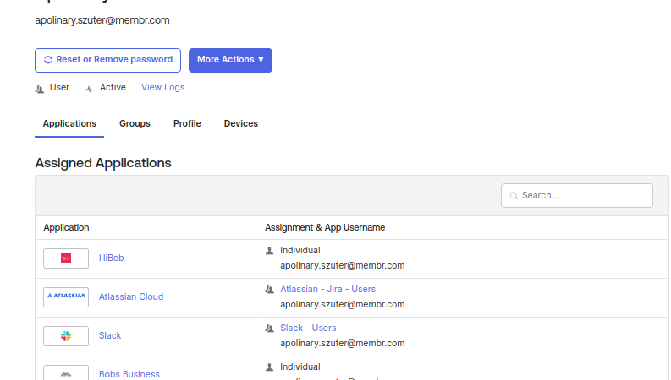The width and height of the screenshot is (671, 380).
Task: Open the Devices tab
Action: [x=241, y=124]
